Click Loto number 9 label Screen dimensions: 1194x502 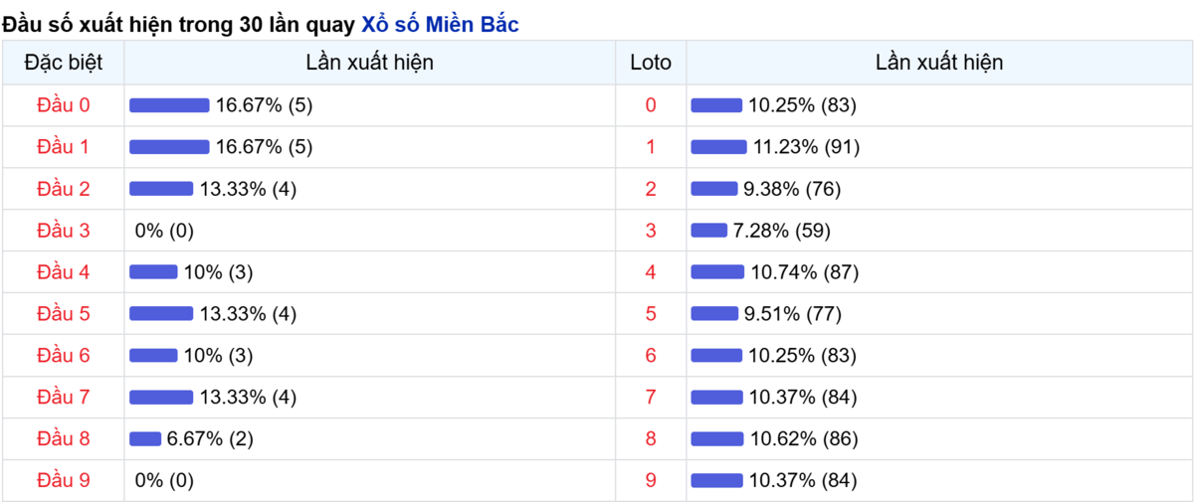click(651, 481)
